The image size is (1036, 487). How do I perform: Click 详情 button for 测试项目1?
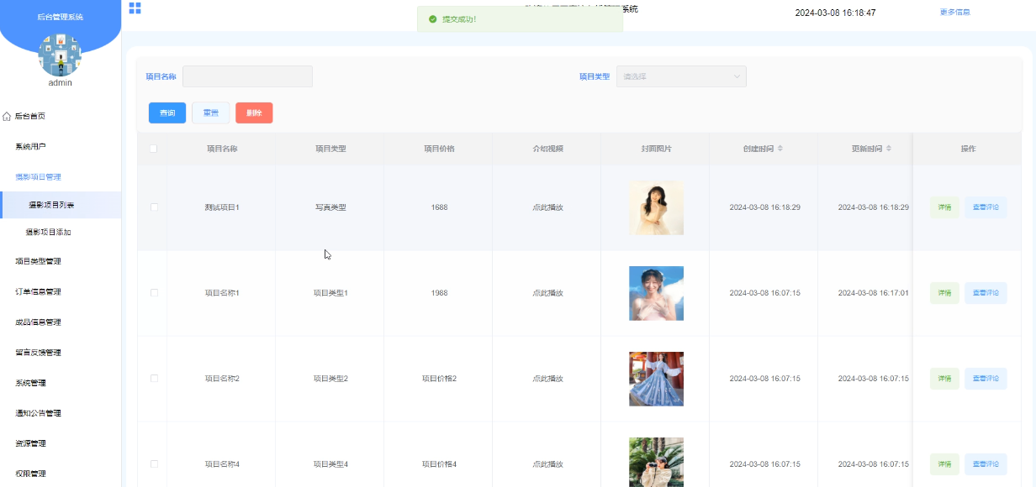(944, 207)
